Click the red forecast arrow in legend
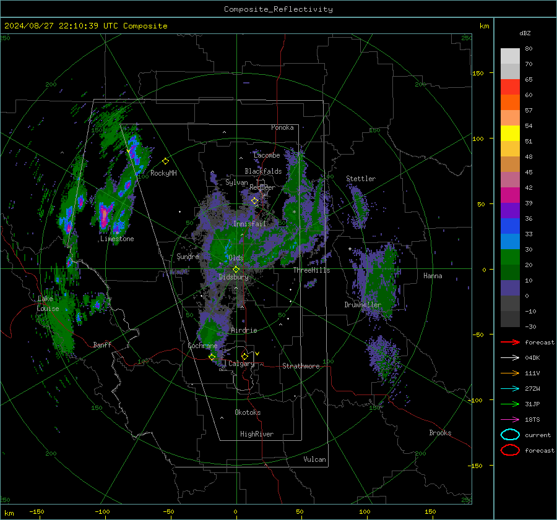557x520 pixels. pyautogui.click(x=510, y=342)
